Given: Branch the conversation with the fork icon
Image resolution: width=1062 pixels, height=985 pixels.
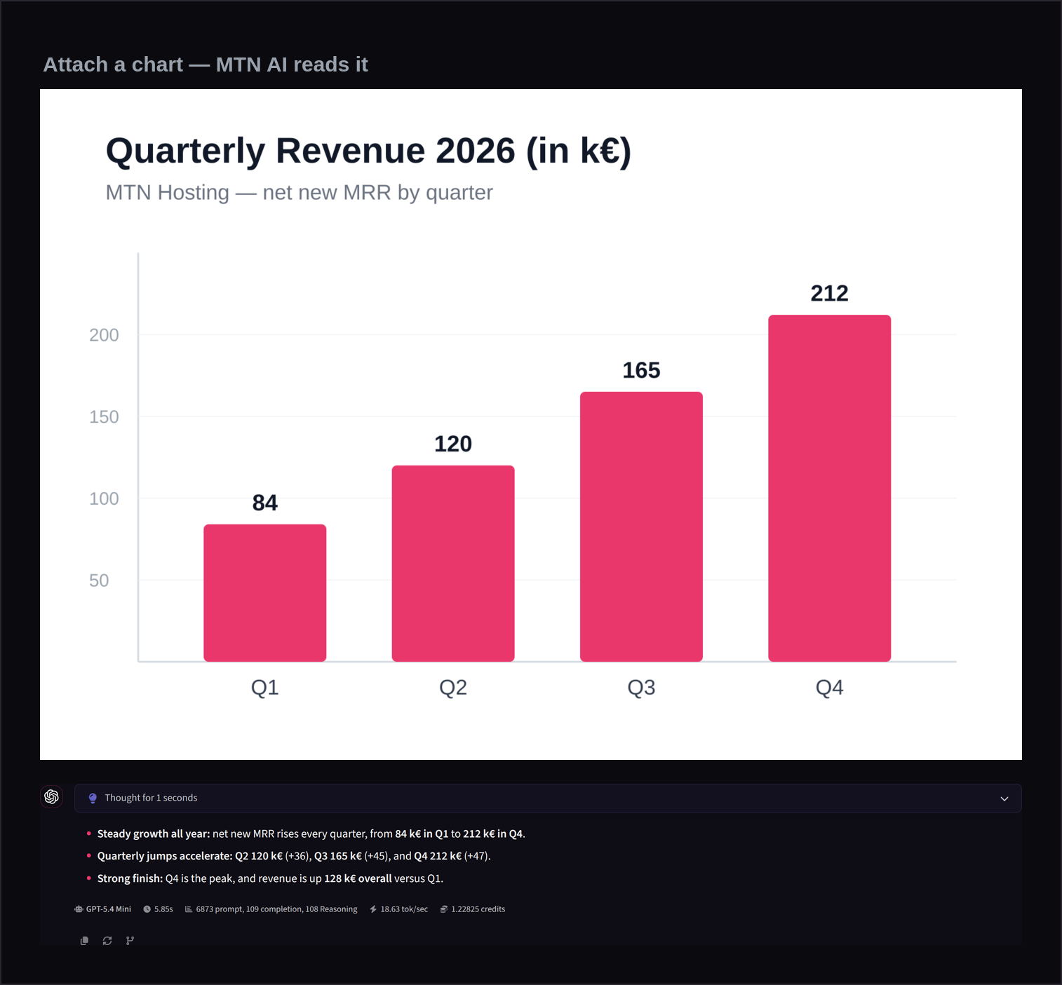Looking at the screenshot, I should [x=130, y=941].
